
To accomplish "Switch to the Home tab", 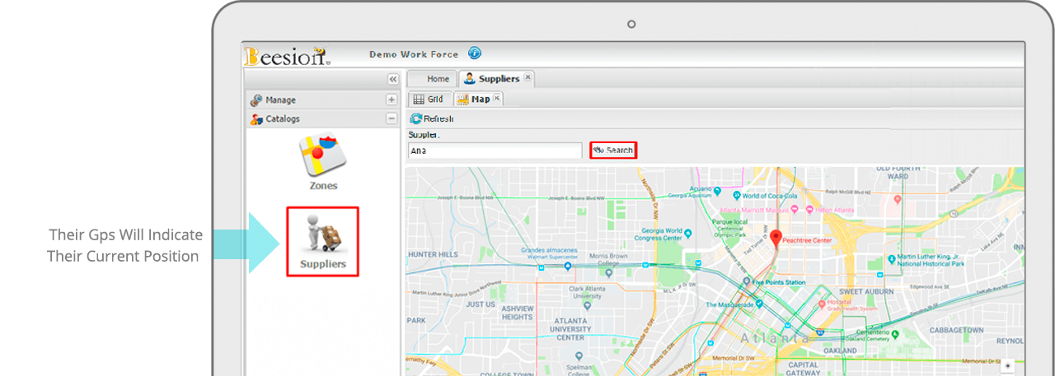I will pyautogui.click(x=437, y=79).
